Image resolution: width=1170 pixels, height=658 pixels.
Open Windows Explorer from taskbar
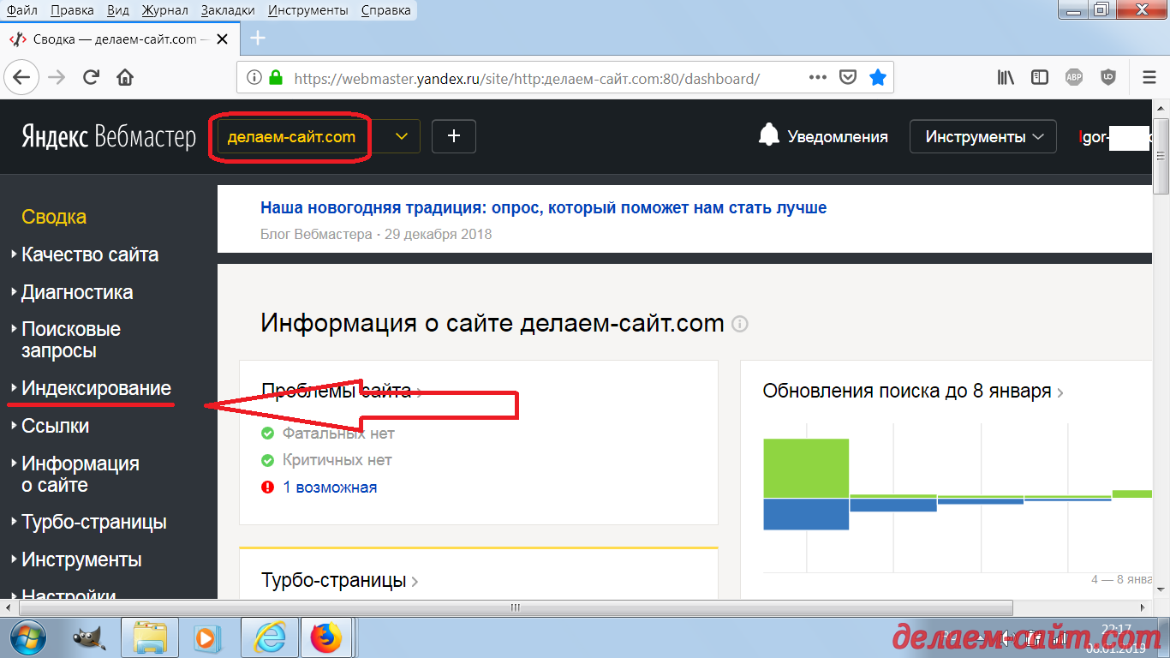point(150,637)
